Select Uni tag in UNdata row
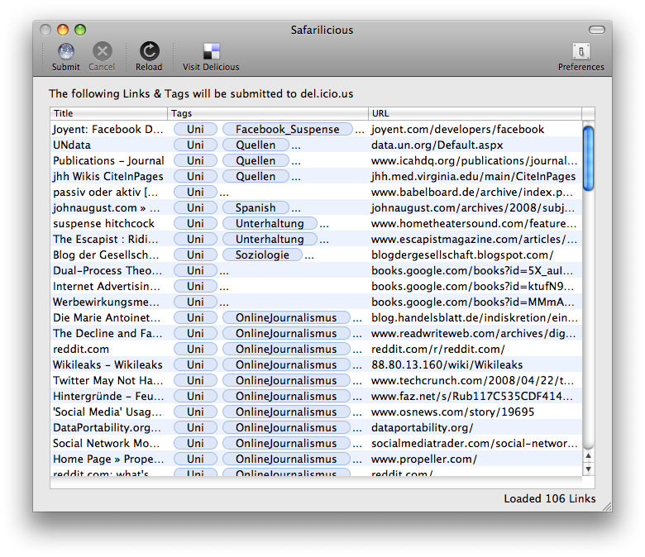The image size is (645, 557). click(195, 145)
